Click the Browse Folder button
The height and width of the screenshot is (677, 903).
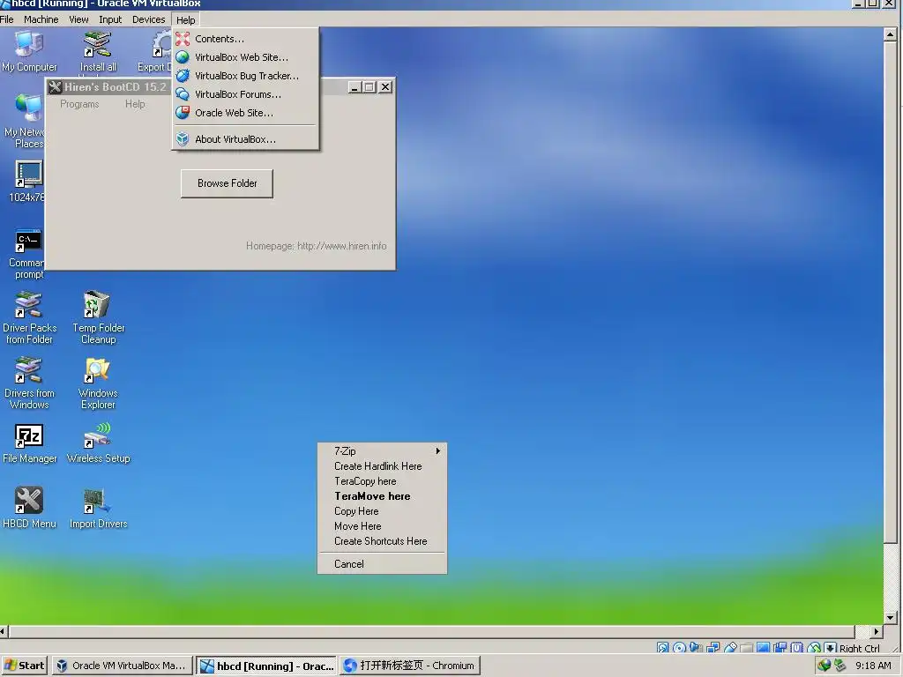[x=227, y=183]
